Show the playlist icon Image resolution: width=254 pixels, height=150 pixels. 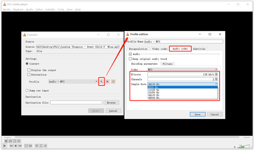37,146
